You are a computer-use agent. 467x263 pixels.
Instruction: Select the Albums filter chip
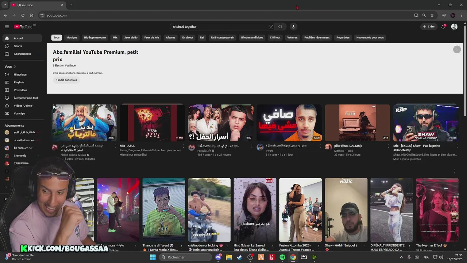pyautogui.click(x=170, y=38)
